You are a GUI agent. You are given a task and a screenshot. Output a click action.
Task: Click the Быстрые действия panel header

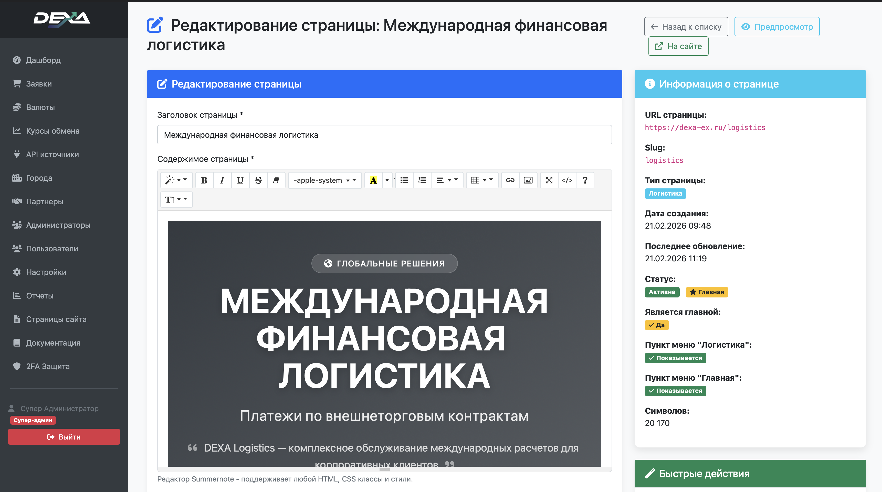pyautogui.click(x=750, y=474)
